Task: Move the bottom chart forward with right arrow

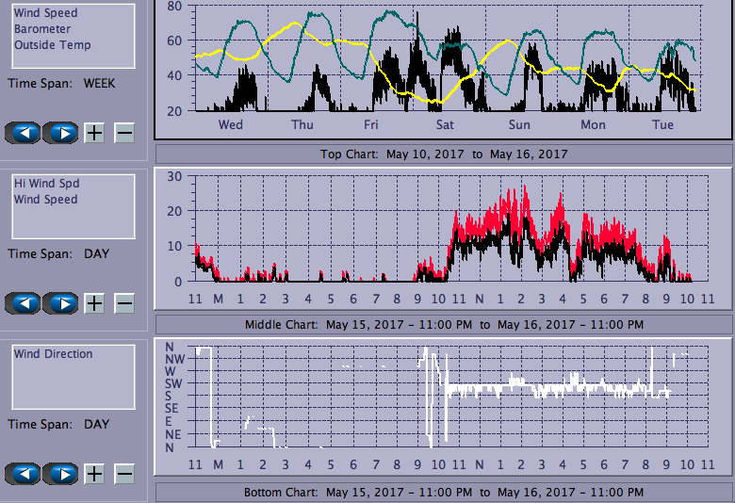Action: point(61,473)
